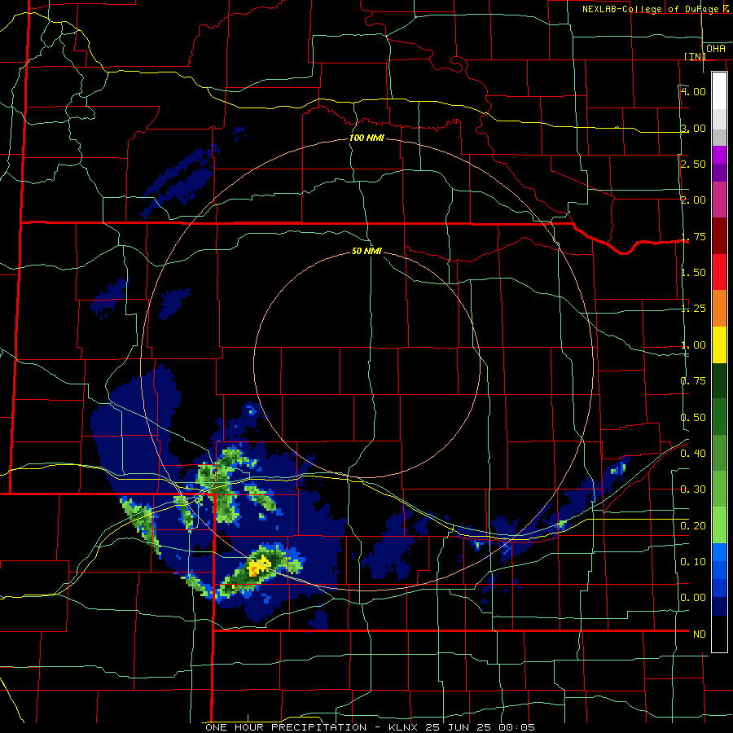733x733 pixels.
Task: Select the white swatch beside 4.00
Action: [x=719, y=90]
